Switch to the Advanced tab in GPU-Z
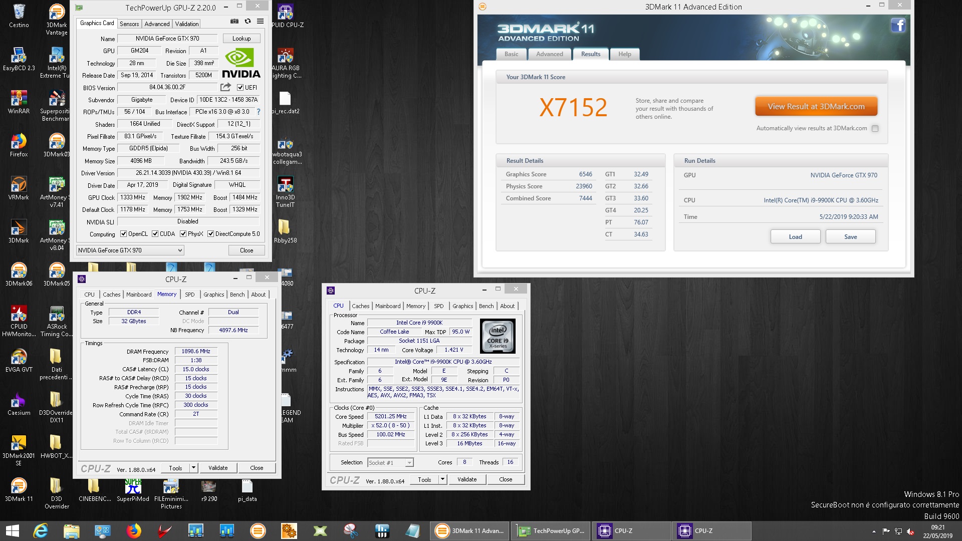The image size is (962, 541). (x=157, y=24)
